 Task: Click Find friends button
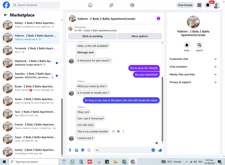point(185,5)
